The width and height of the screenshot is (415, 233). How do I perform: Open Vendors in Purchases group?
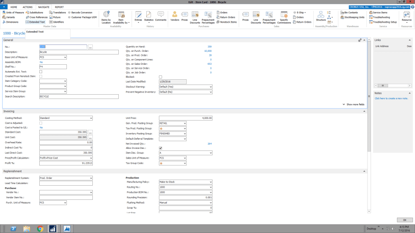pyautogui.click(x=175, y=16)
